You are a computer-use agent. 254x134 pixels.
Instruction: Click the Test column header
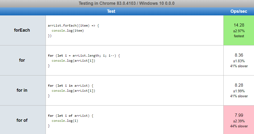point(111,11)
